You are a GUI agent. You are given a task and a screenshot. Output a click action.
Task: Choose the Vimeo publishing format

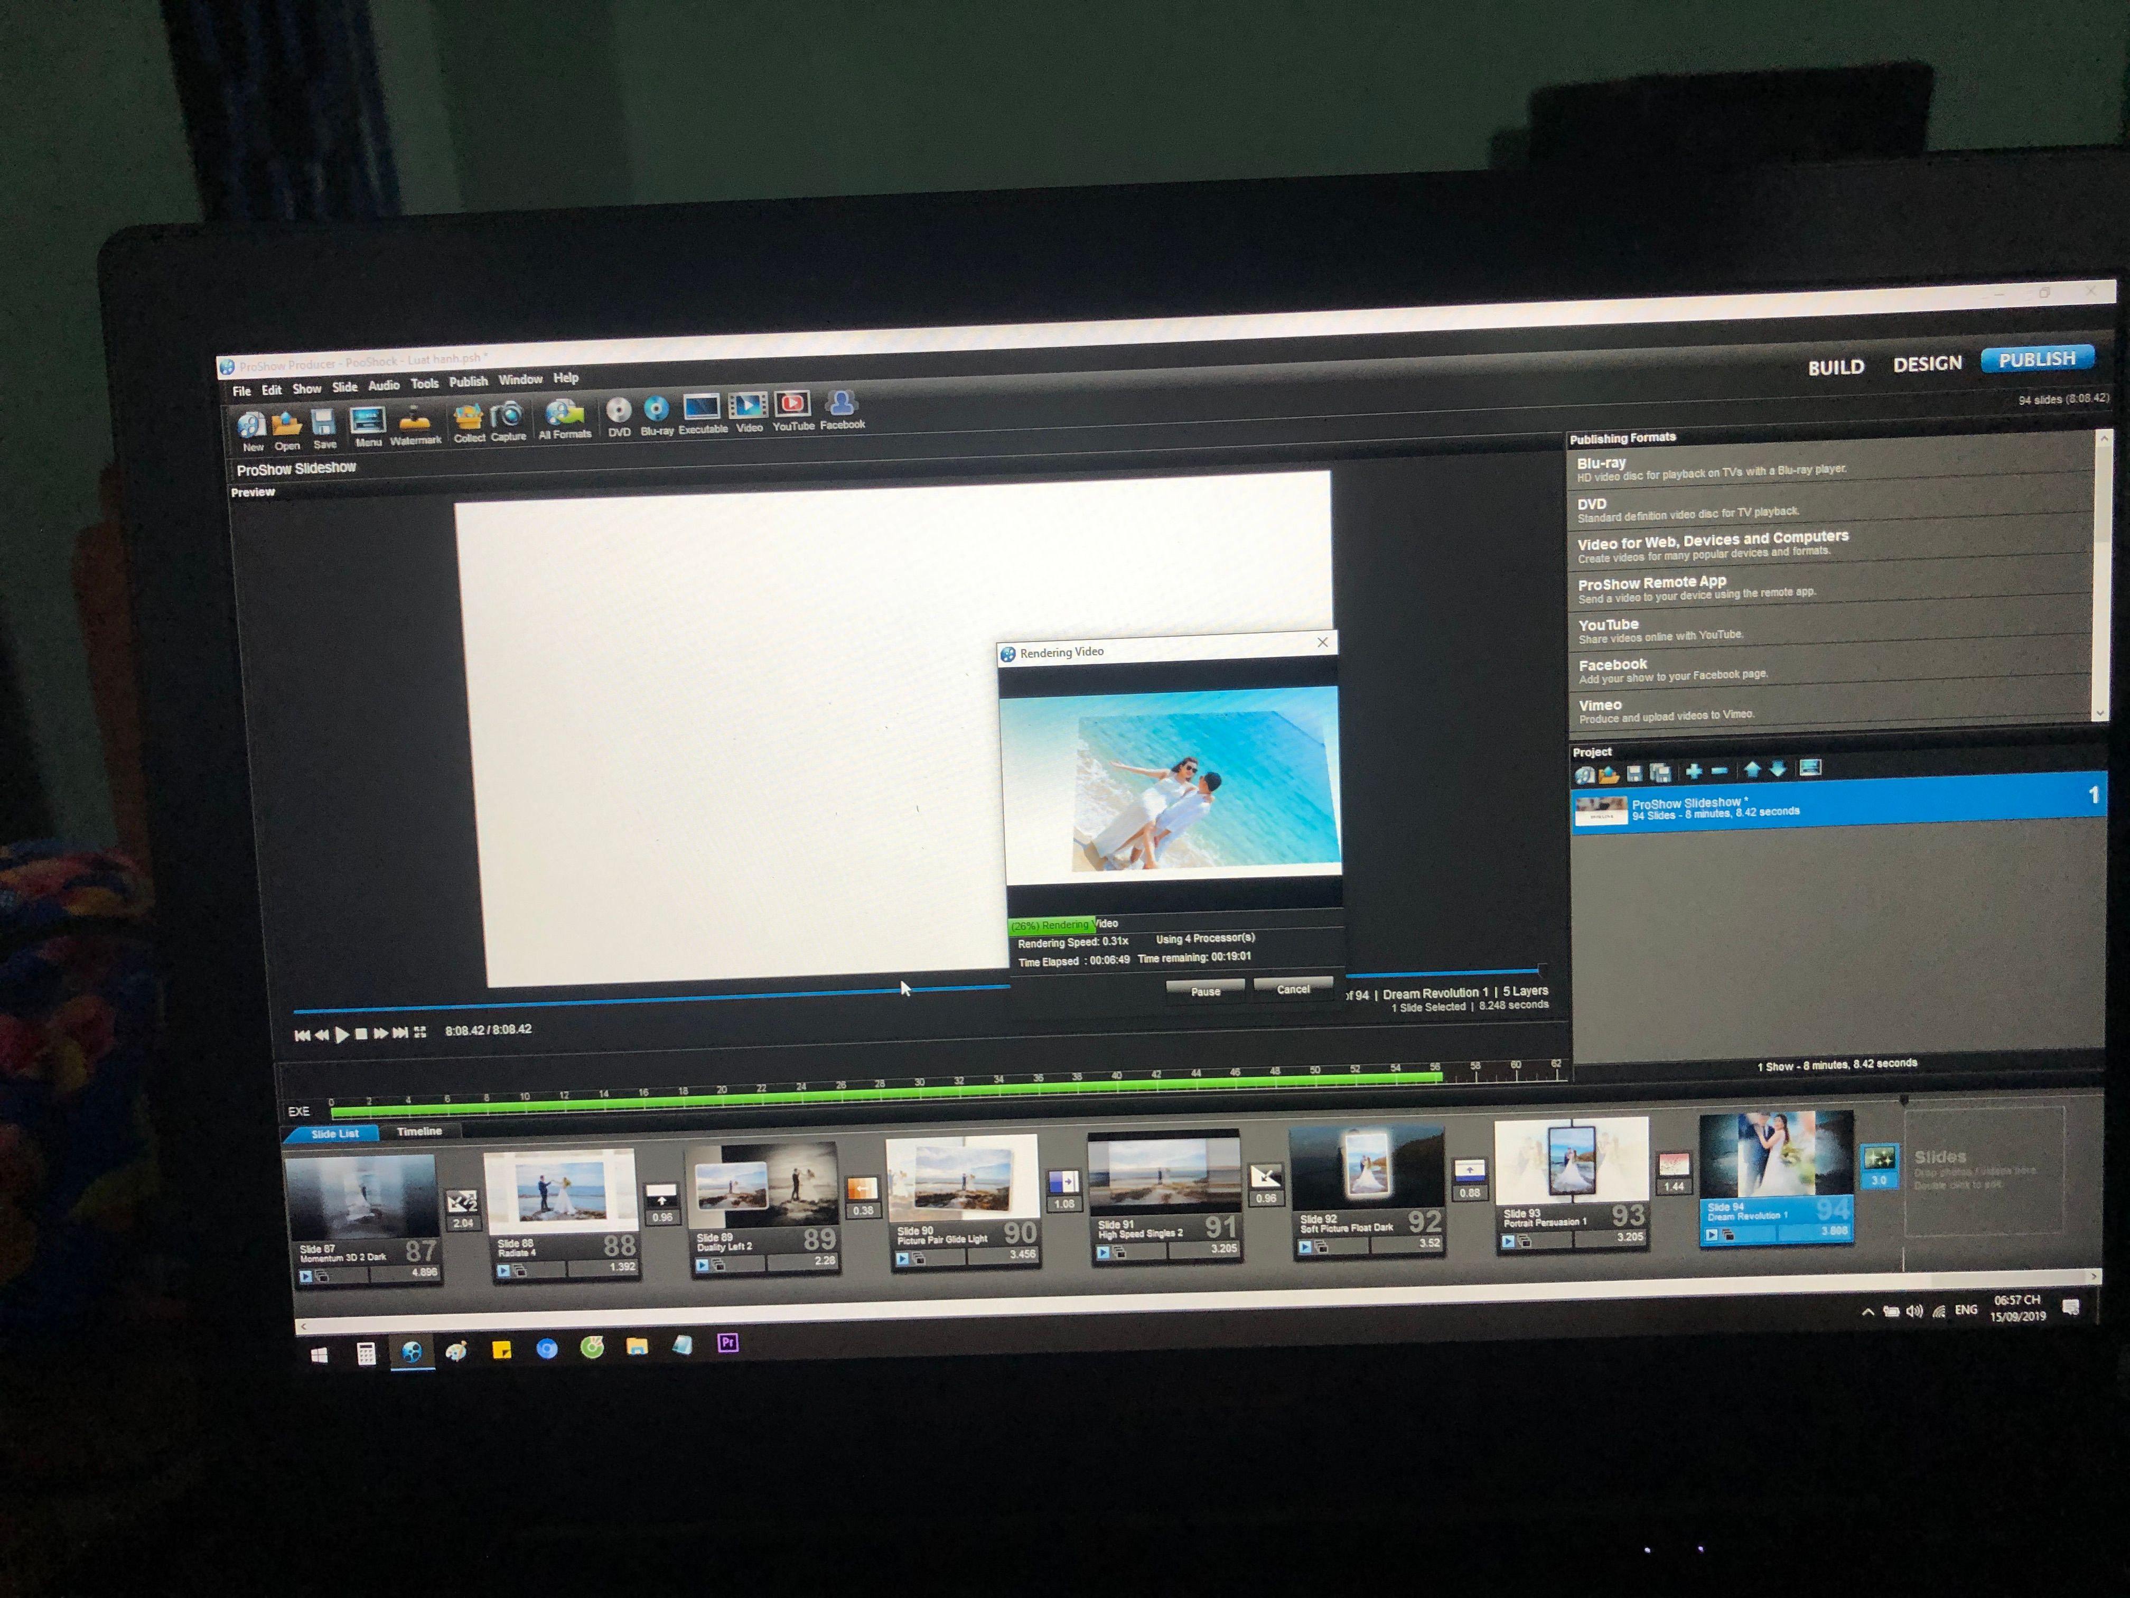[x=1830, y=709]
